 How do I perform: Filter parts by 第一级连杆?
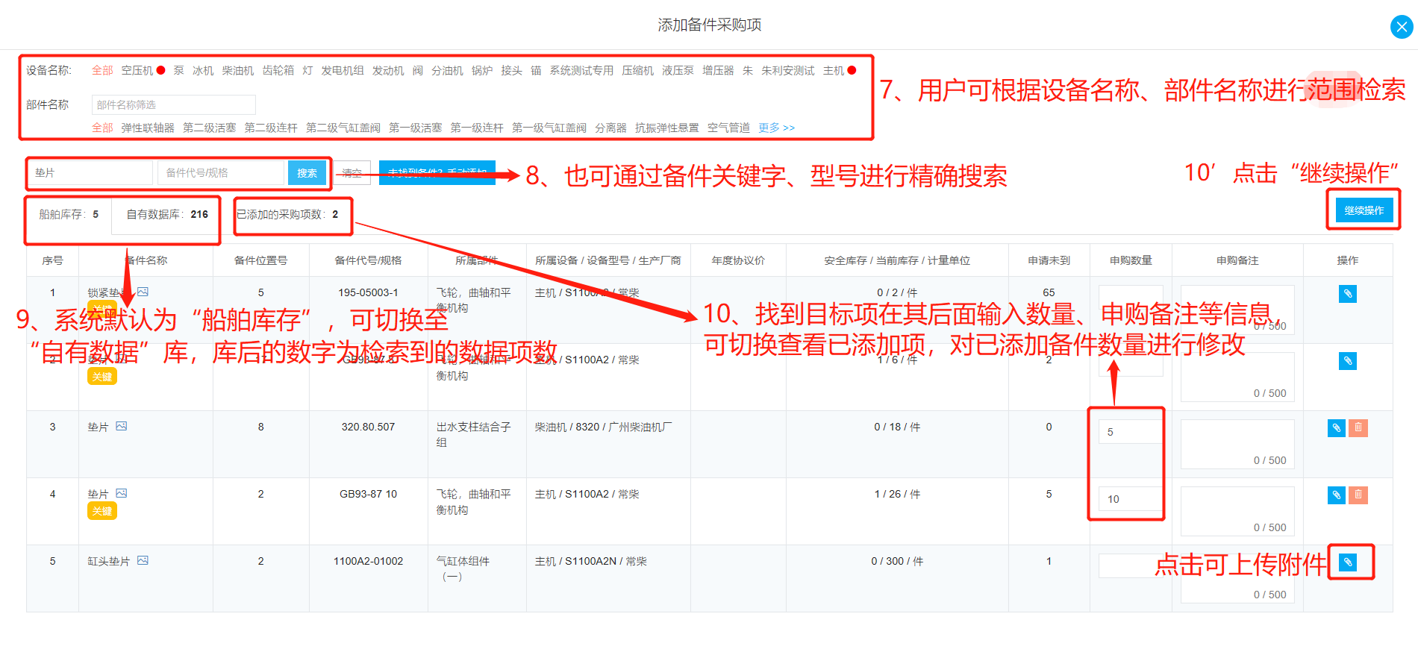(477, 128)
